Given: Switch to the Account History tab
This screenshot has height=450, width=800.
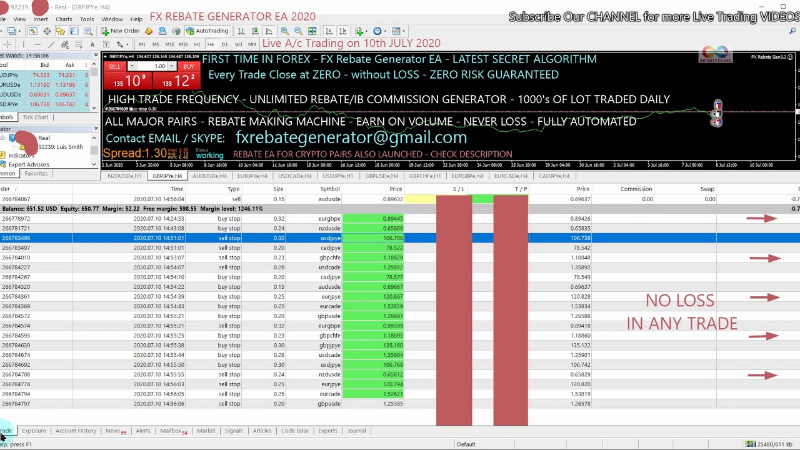Looking at the screenshot, I should tap(76, 431).
